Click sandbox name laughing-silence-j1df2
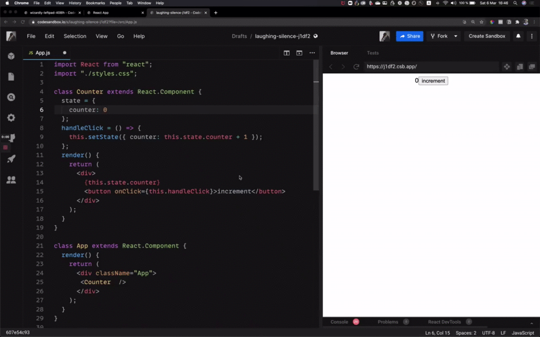Screen dimensions: 540x337 point(283,36)
